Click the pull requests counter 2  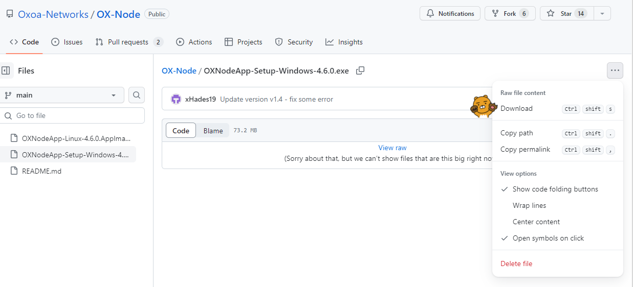[158, 42]
